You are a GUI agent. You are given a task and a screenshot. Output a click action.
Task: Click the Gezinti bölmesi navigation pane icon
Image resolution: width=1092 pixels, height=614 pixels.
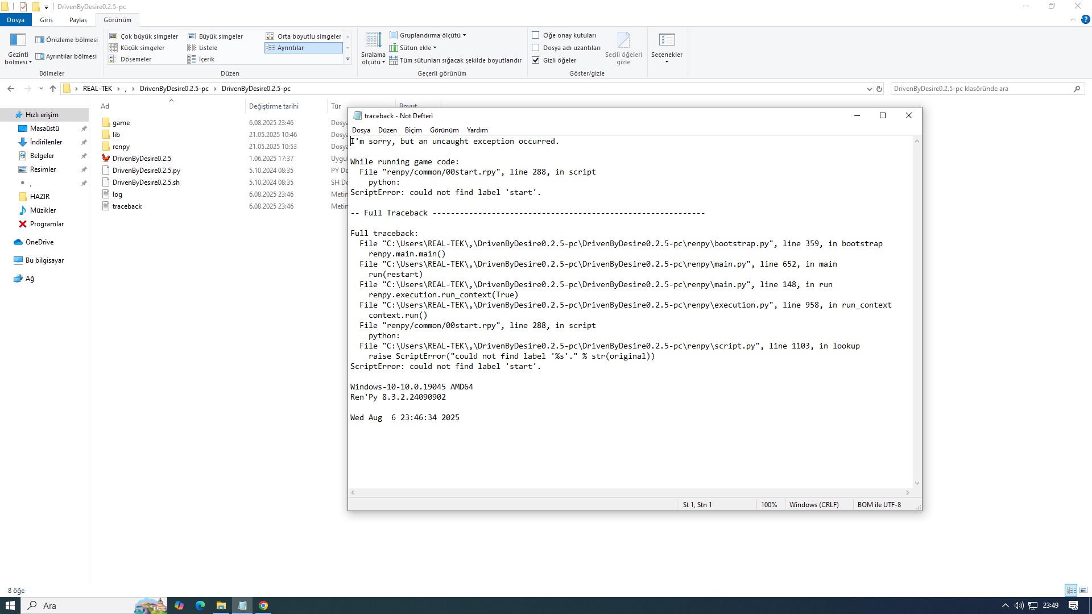[x=18, y=41]
